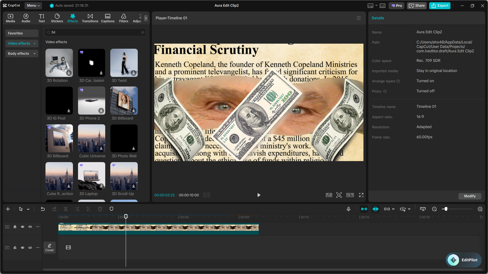Click the Modify button in Details
Screen dimensions: 488x274
click(x=469, y=196)
